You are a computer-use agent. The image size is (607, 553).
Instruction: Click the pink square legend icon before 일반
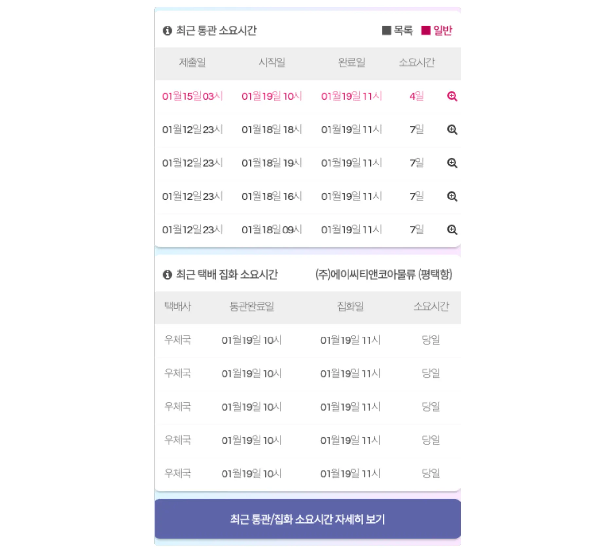click(426, 30)
